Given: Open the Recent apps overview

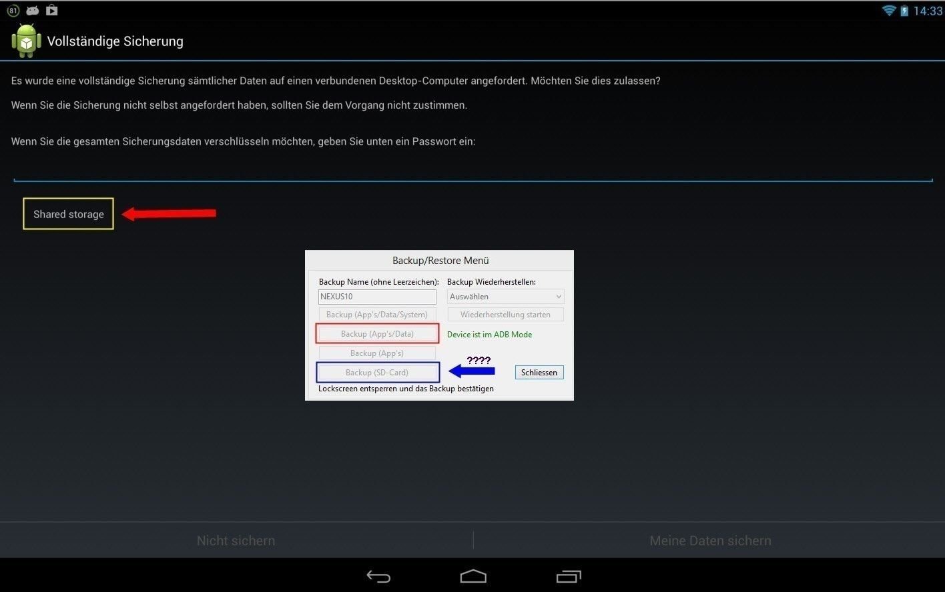Looking at the screenshot, I should (569, 576).
